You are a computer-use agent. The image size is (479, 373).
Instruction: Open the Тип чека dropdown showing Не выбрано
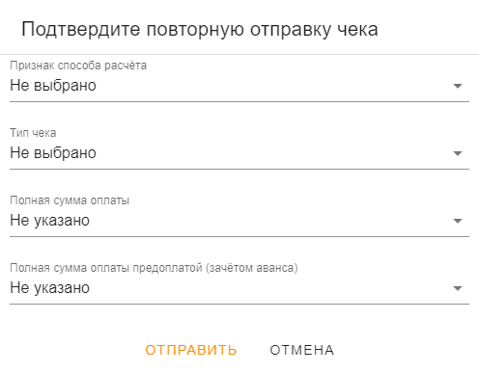(239, 153)
